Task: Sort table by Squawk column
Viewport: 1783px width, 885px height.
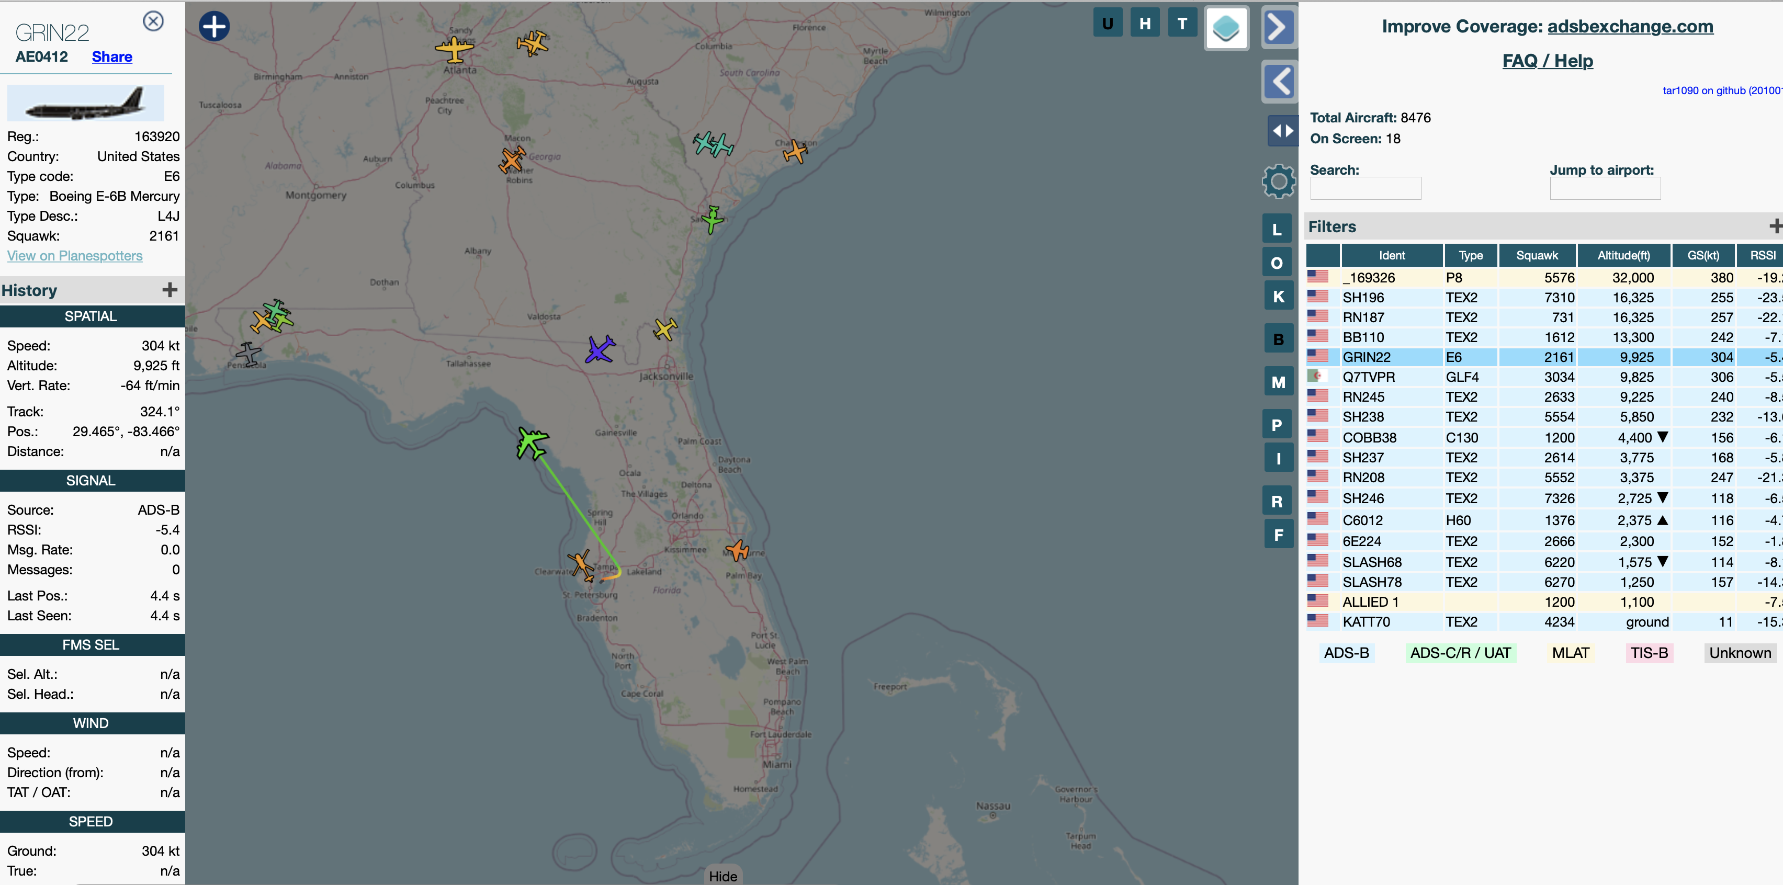Action: (1537, 255)
